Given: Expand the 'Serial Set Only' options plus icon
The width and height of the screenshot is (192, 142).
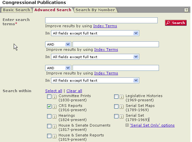Looking at the screenshot, I should 127,125.
